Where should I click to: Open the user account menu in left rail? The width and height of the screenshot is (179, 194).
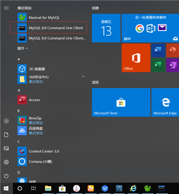[6, 121]
